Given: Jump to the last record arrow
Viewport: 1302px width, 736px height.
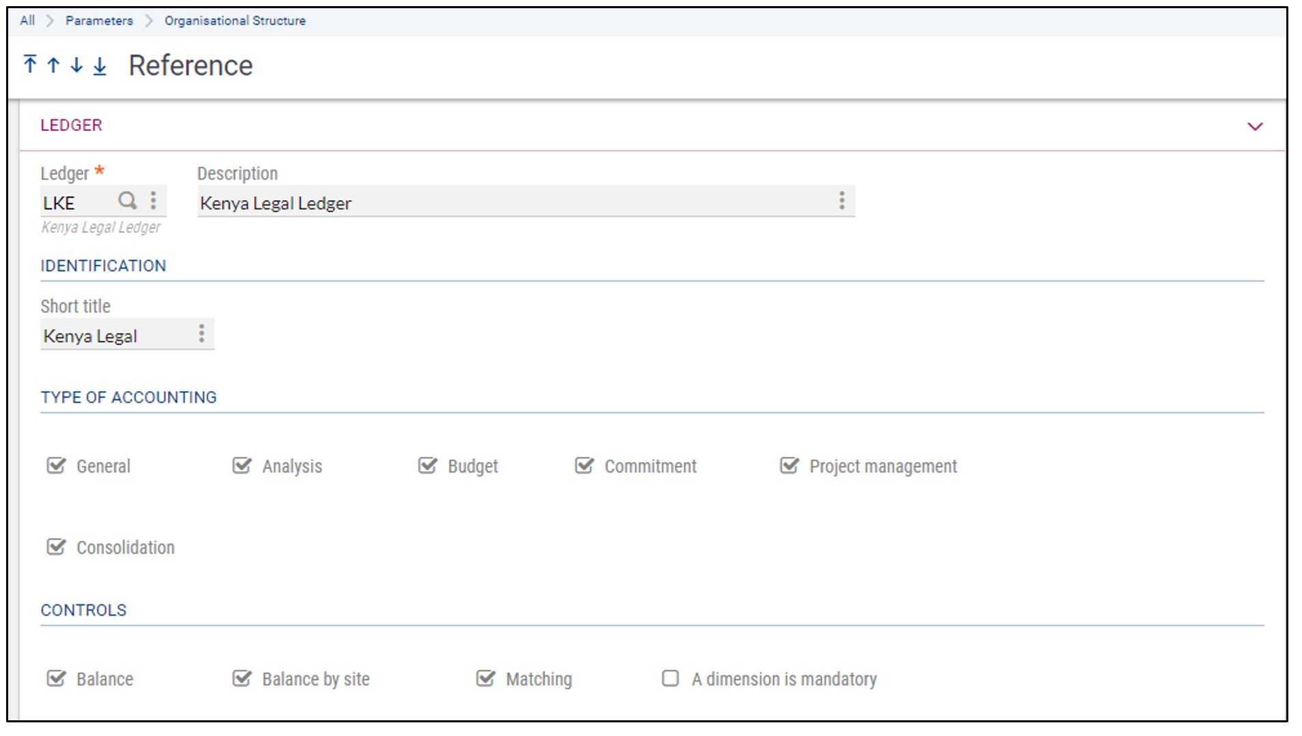Looking at the screenshot, I should pyautogui.click(x=99, y=65).
